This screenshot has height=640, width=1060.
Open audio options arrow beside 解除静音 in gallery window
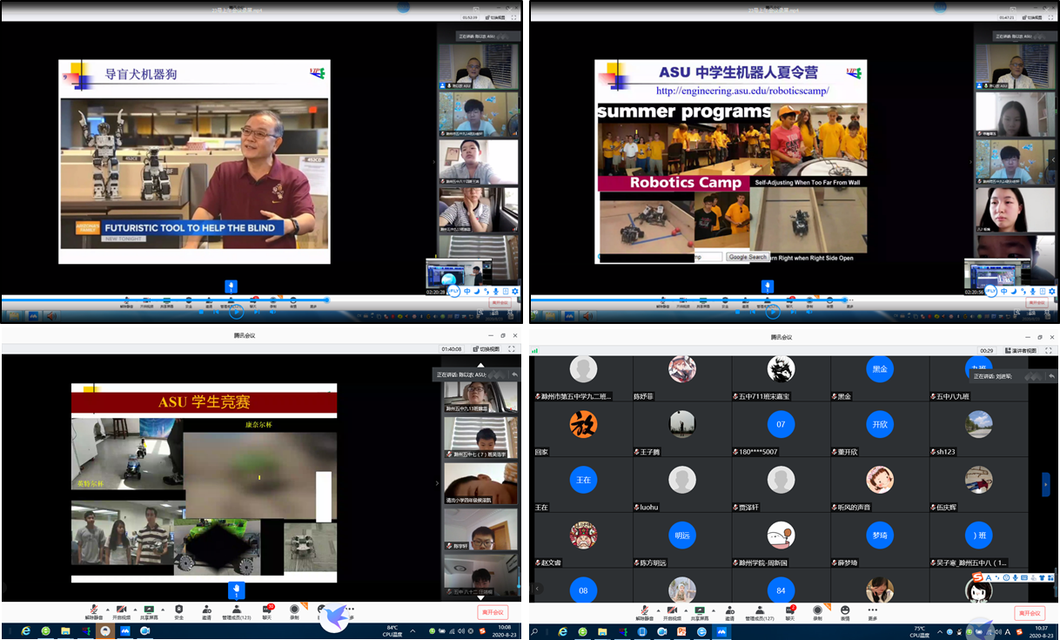click(658, 609)
